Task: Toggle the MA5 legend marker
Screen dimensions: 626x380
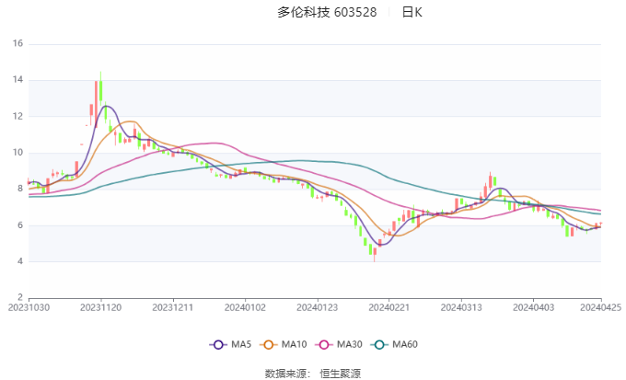Action: tap(218, 345)
